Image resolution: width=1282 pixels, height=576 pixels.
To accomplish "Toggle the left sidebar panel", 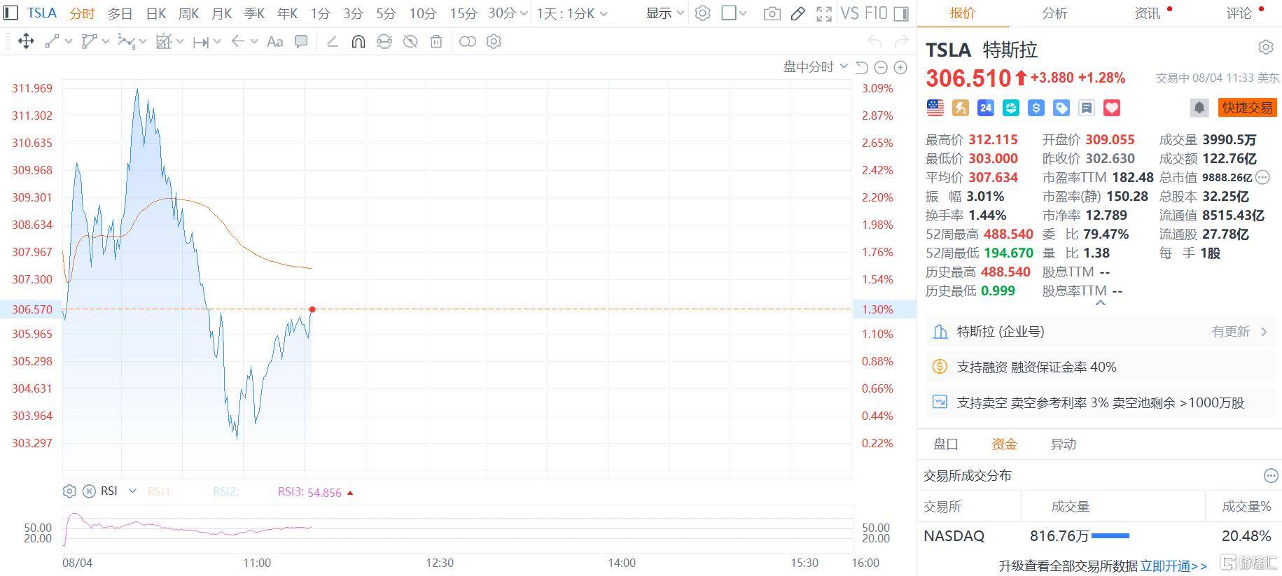I will tap(11, 13).
